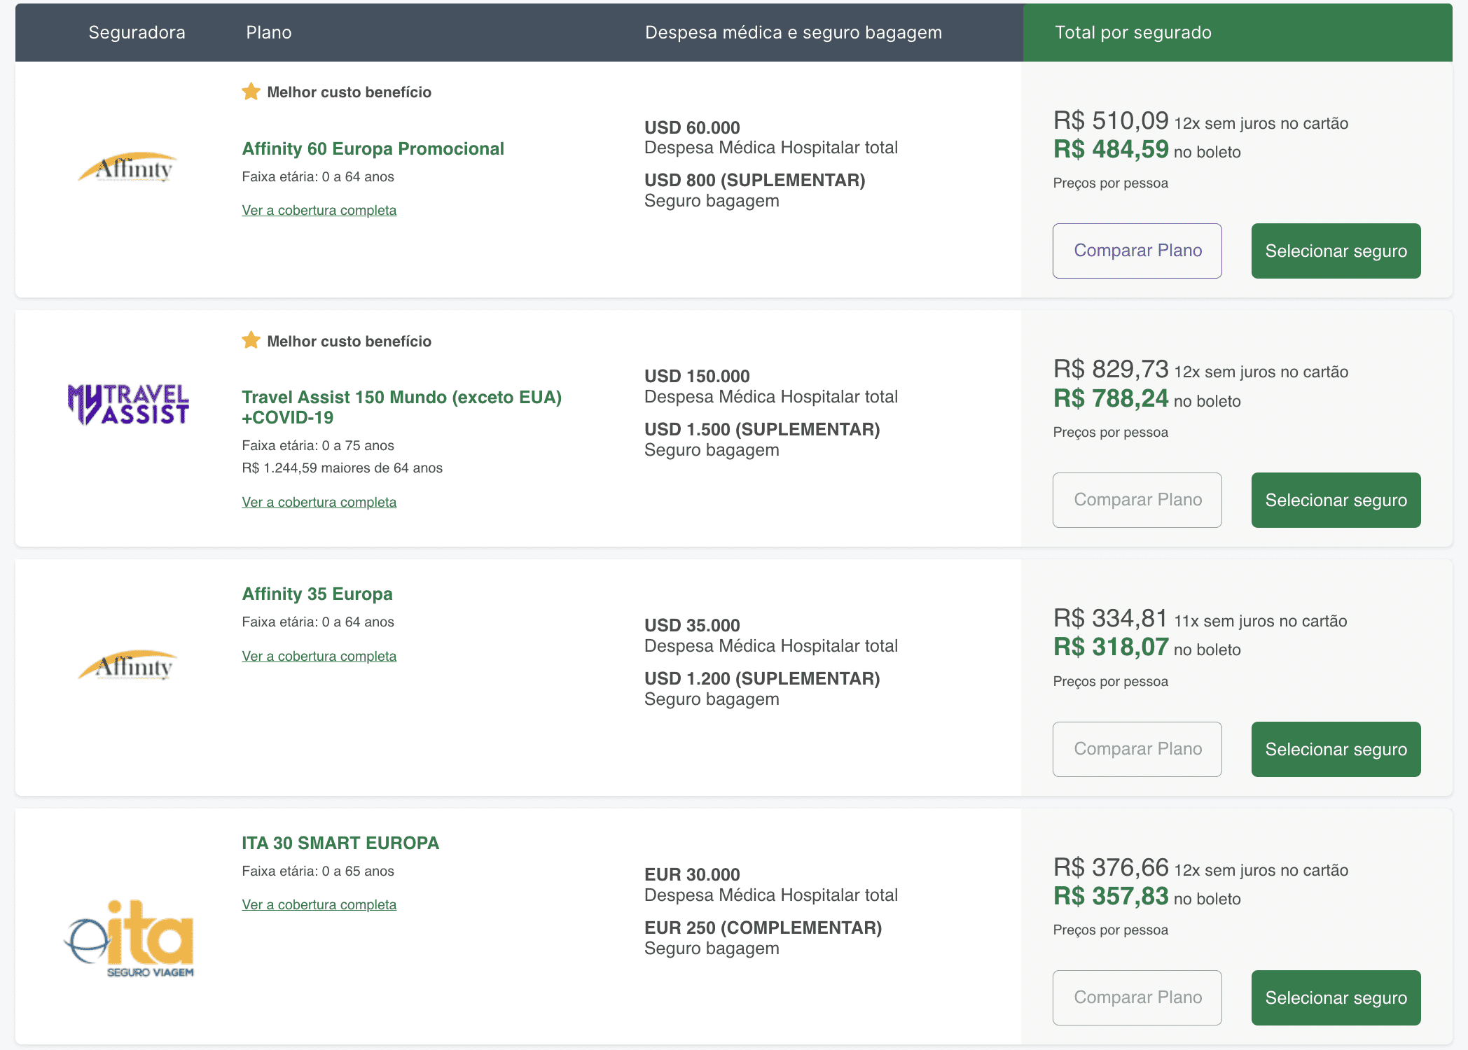
Task: Click the Affinity logo in the Affinity 60 Europa row
Action: coord(127,167)
